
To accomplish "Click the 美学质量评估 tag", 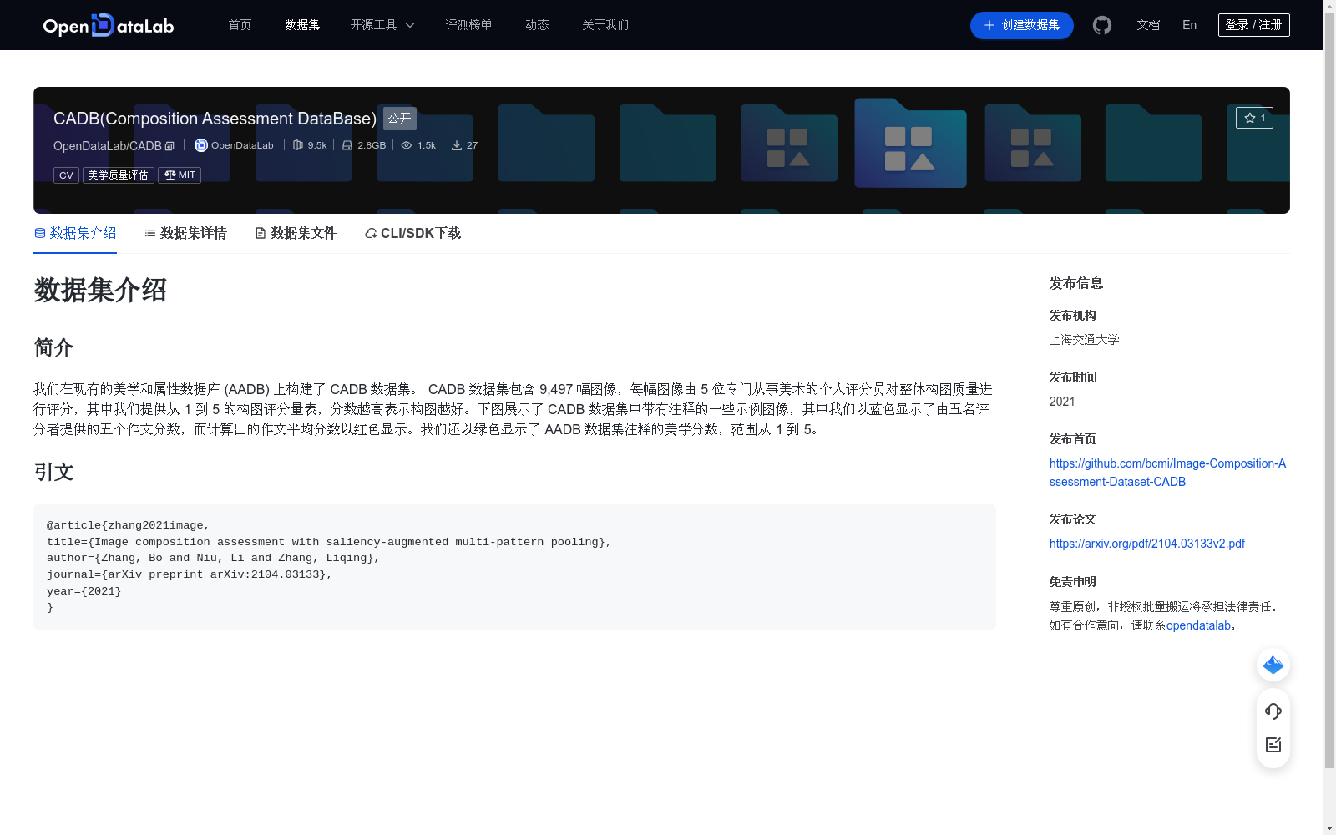I will pos(118,175).
